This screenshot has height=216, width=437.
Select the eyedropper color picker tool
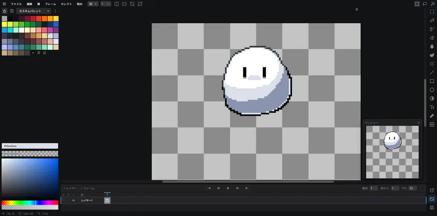[x=432, y=116]
